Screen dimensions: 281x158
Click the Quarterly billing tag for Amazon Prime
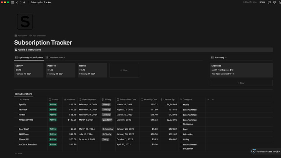pyautogui.click(x=107, y=120)
